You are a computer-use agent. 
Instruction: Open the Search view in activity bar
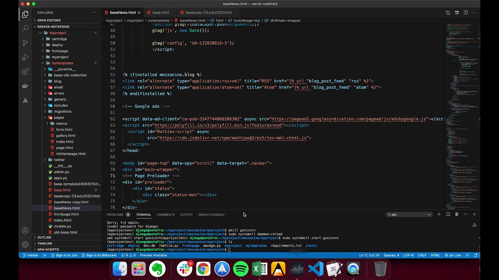[25, 28]
